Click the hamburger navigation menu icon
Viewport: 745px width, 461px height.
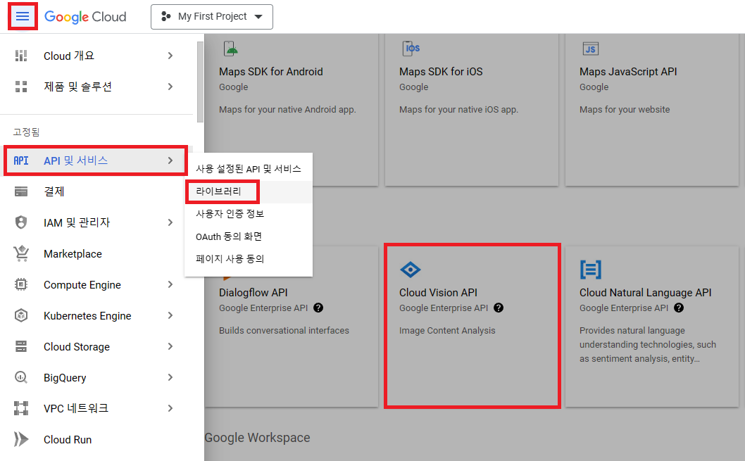coord(23,16)
